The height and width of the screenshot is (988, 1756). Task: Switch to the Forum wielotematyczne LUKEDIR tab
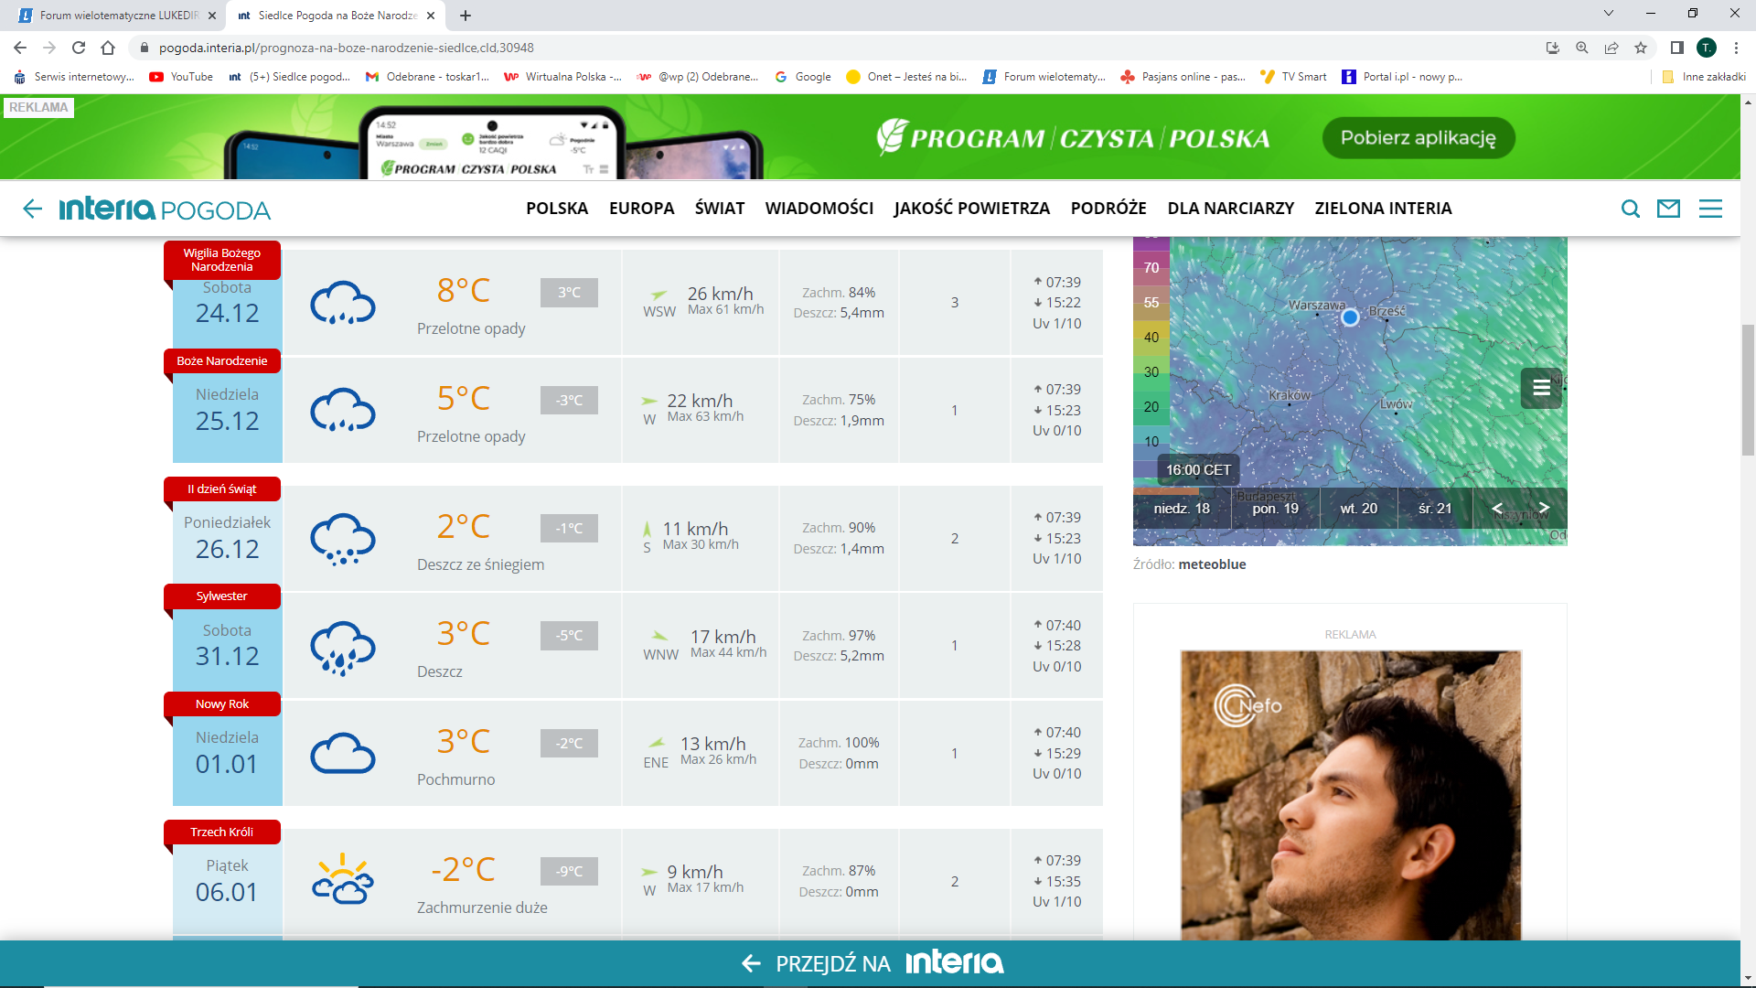[x=119, y=16]
